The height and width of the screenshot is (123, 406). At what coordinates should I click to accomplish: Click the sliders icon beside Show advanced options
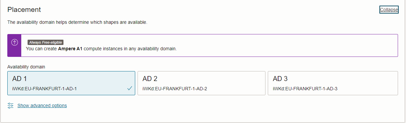11,105
